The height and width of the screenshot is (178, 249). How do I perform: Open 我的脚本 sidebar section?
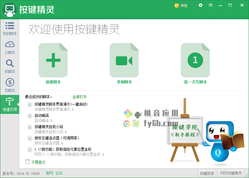click(x=10, y=28)
